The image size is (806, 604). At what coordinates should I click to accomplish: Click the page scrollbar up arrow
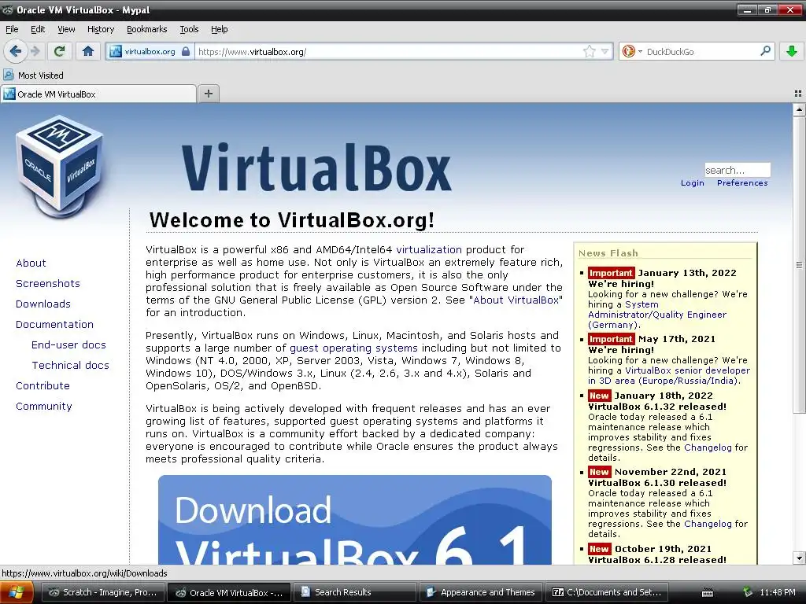tap(799, 109)
